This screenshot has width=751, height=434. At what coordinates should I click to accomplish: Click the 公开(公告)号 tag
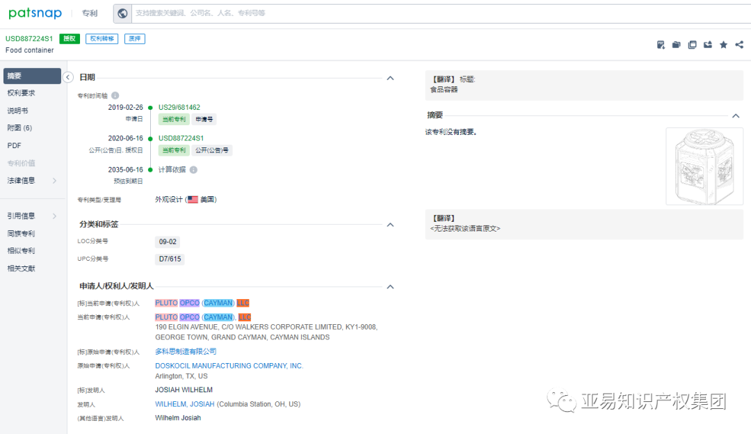tap(211, 150)
